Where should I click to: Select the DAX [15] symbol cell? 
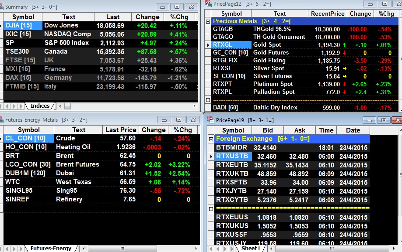click(x=23, y=78)
